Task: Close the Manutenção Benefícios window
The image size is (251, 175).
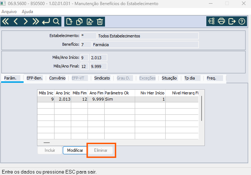Action: 244,3
